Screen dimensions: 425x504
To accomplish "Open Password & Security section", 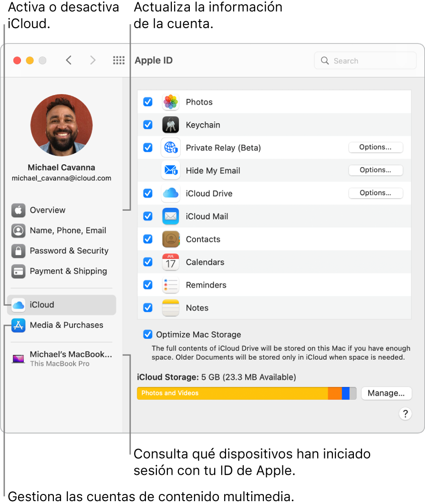I will 62,251.
